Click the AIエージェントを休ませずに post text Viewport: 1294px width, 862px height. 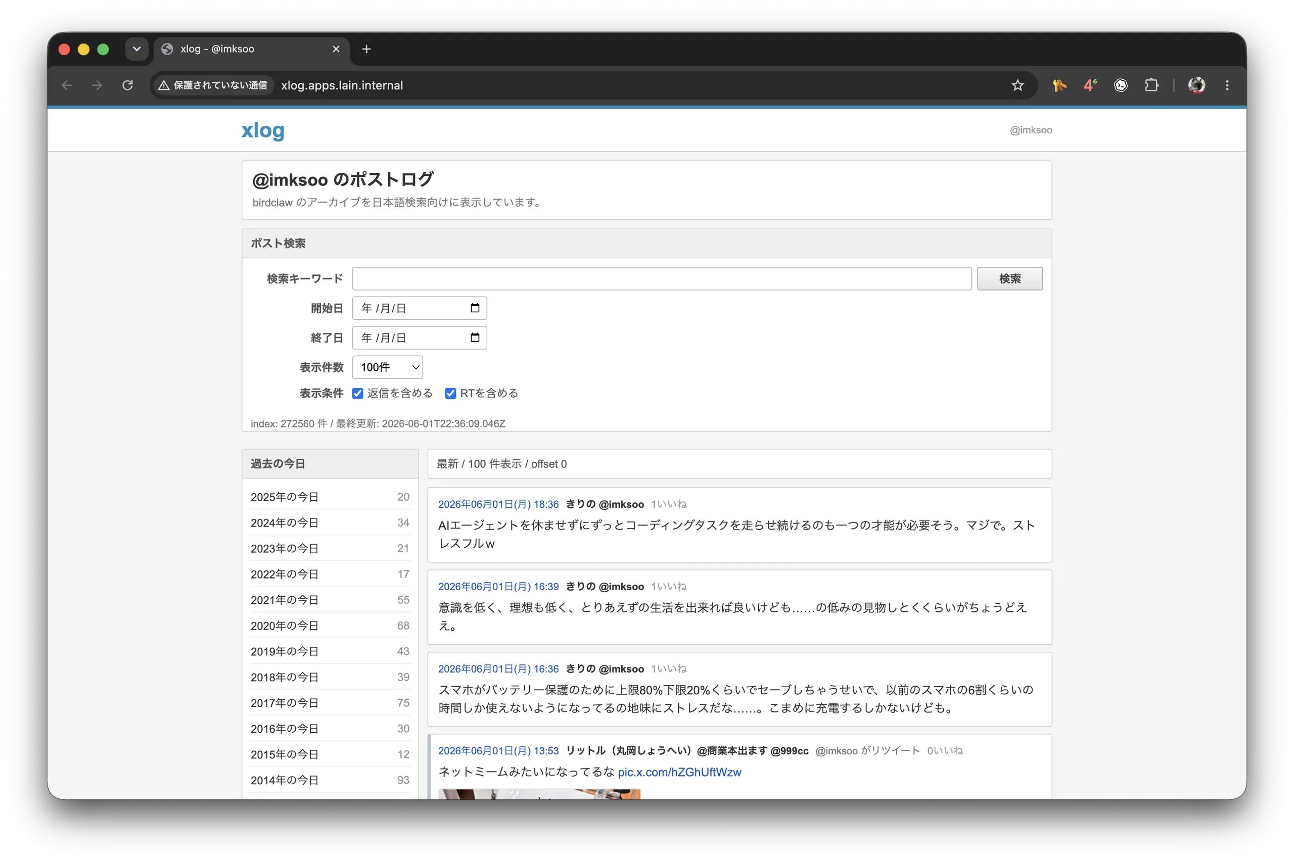(x=736, y=535)
